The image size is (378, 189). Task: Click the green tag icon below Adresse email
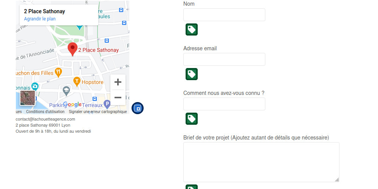(x=192, y=74)
